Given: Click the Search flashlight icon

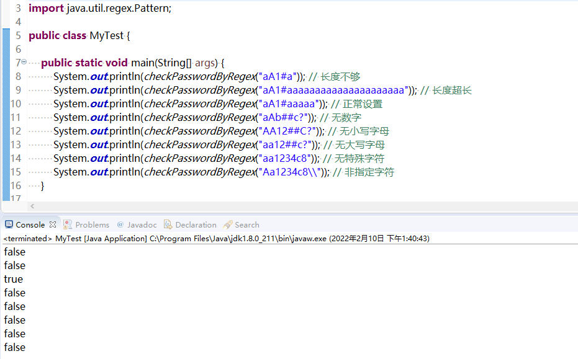Looking at the screenshot, I should pos(228,224).
